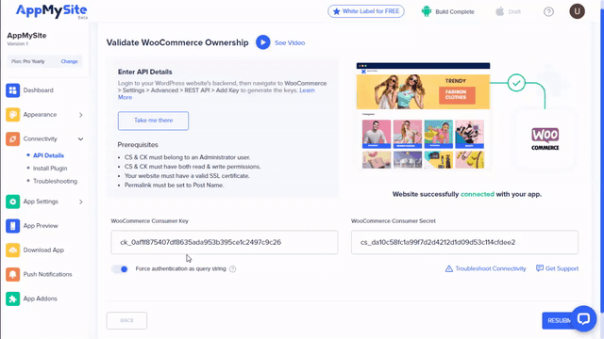Viewport: 604px width, 339px height.
Task: Open Download App menu label
Action: [x=43, y=250]
